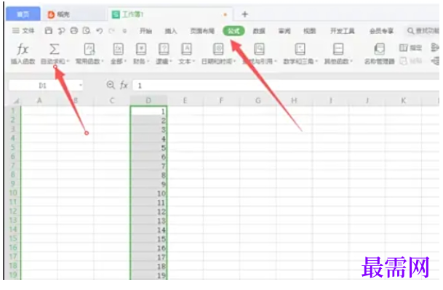Click cell D1 containing 1
Image resolution: width=443 pixels, height=290 pixels.
point(148,111)
